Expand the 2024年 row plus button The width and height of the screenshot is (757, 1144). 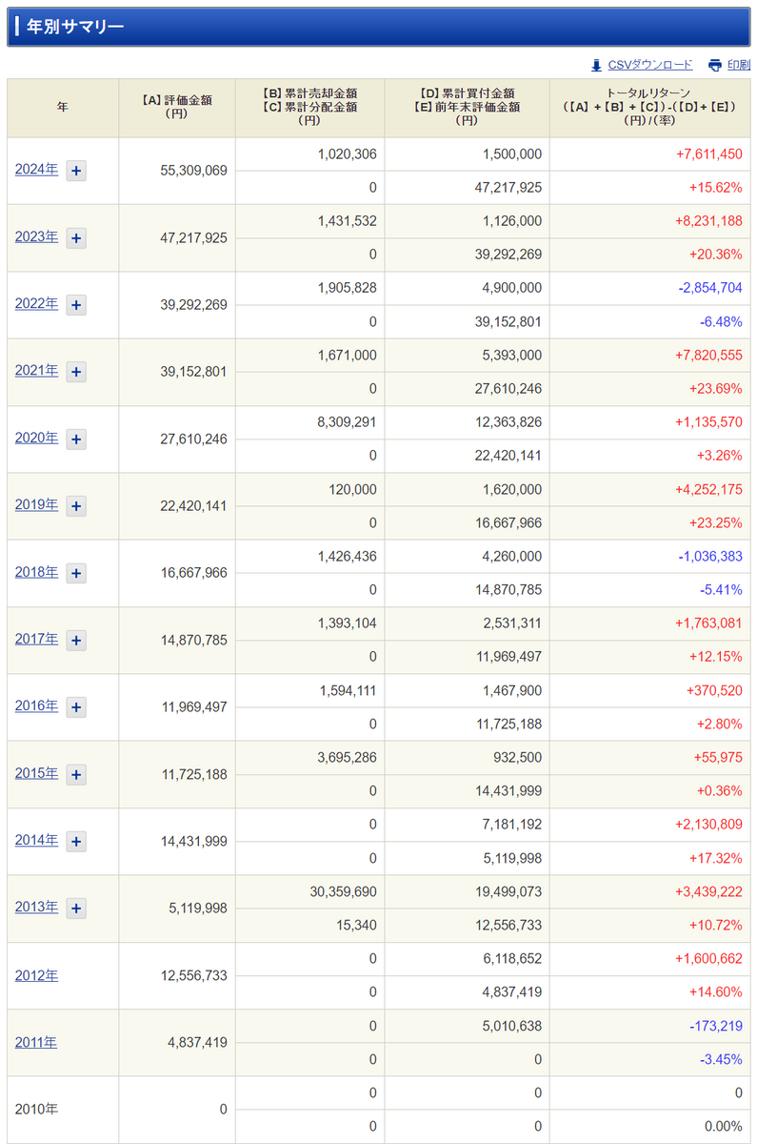point(76,171)
